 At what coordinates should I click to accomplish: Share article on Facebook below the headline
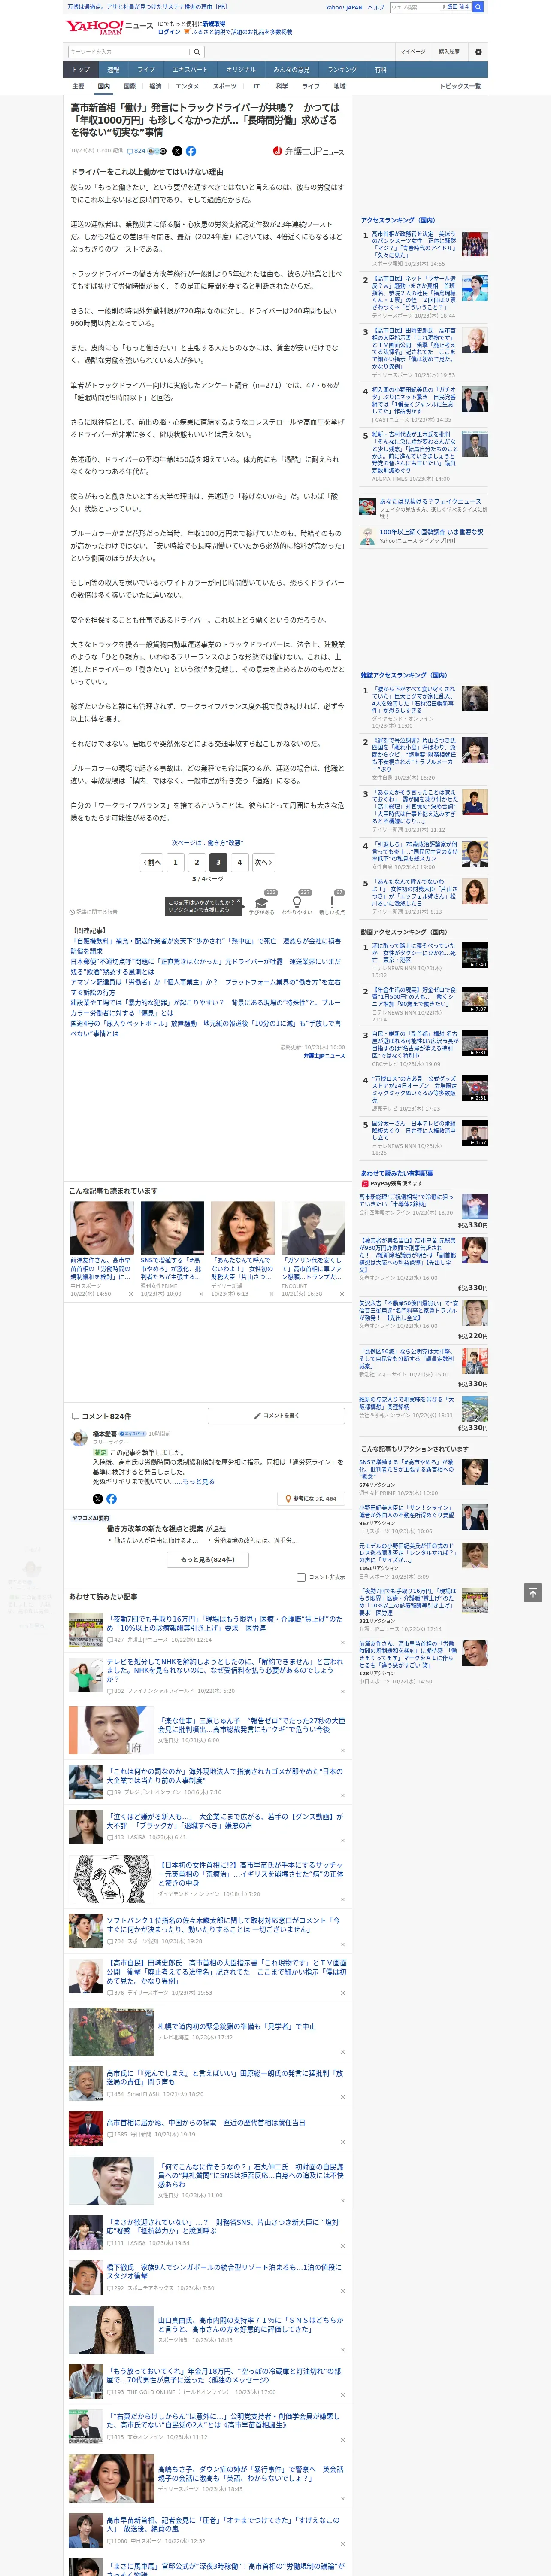[x=191, y=151]
